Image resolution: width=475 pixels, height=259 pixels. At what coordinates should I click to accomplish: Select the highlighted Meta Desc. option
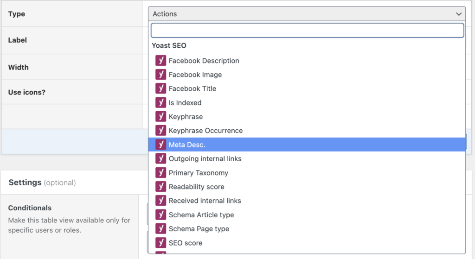tap(307, 145)
